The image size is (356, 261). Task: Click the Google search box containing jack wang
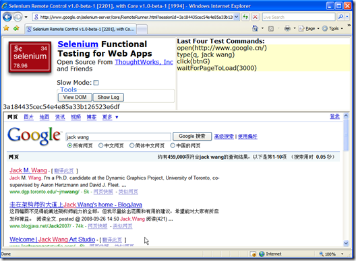click(118, 137)
